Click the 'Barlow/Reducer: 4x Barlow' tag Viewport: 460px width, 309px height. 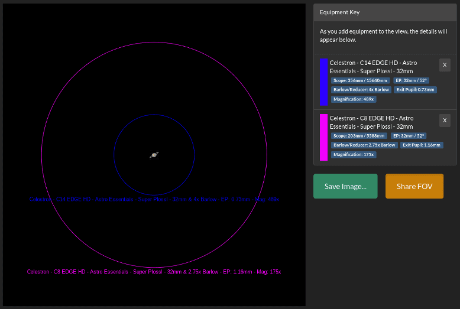coord(361,90)
